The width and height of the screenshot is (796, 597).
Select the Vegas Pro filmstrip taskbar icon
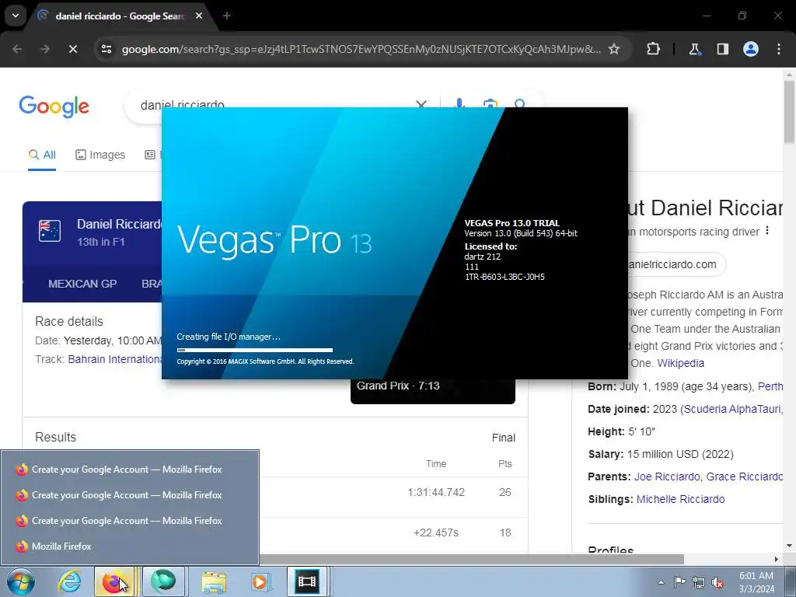pyautogui.click(x=306, y=581)
